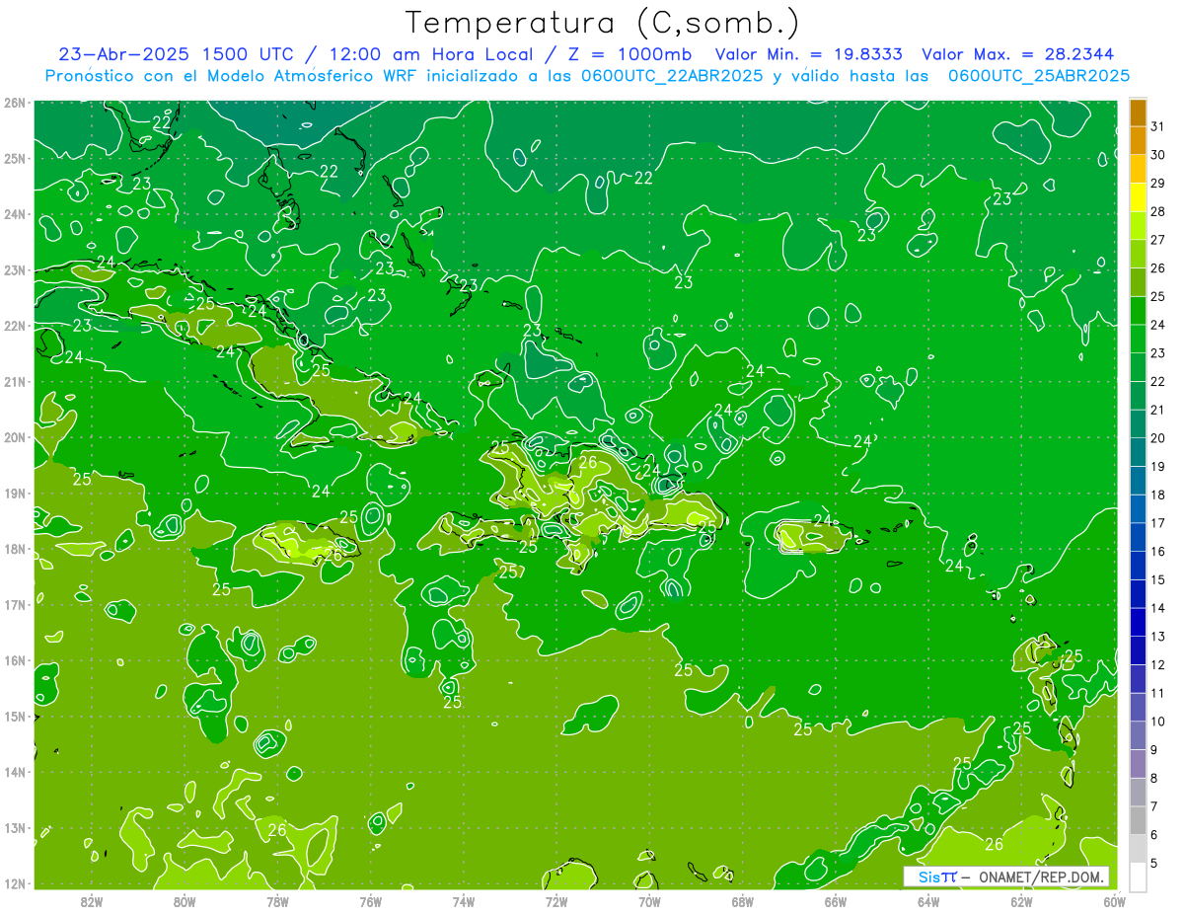The height and width of the screenshot is (915, 1184).
Task: Click the 76W longitude axis label
Action: pyautogui.click(x=370, y=901)
